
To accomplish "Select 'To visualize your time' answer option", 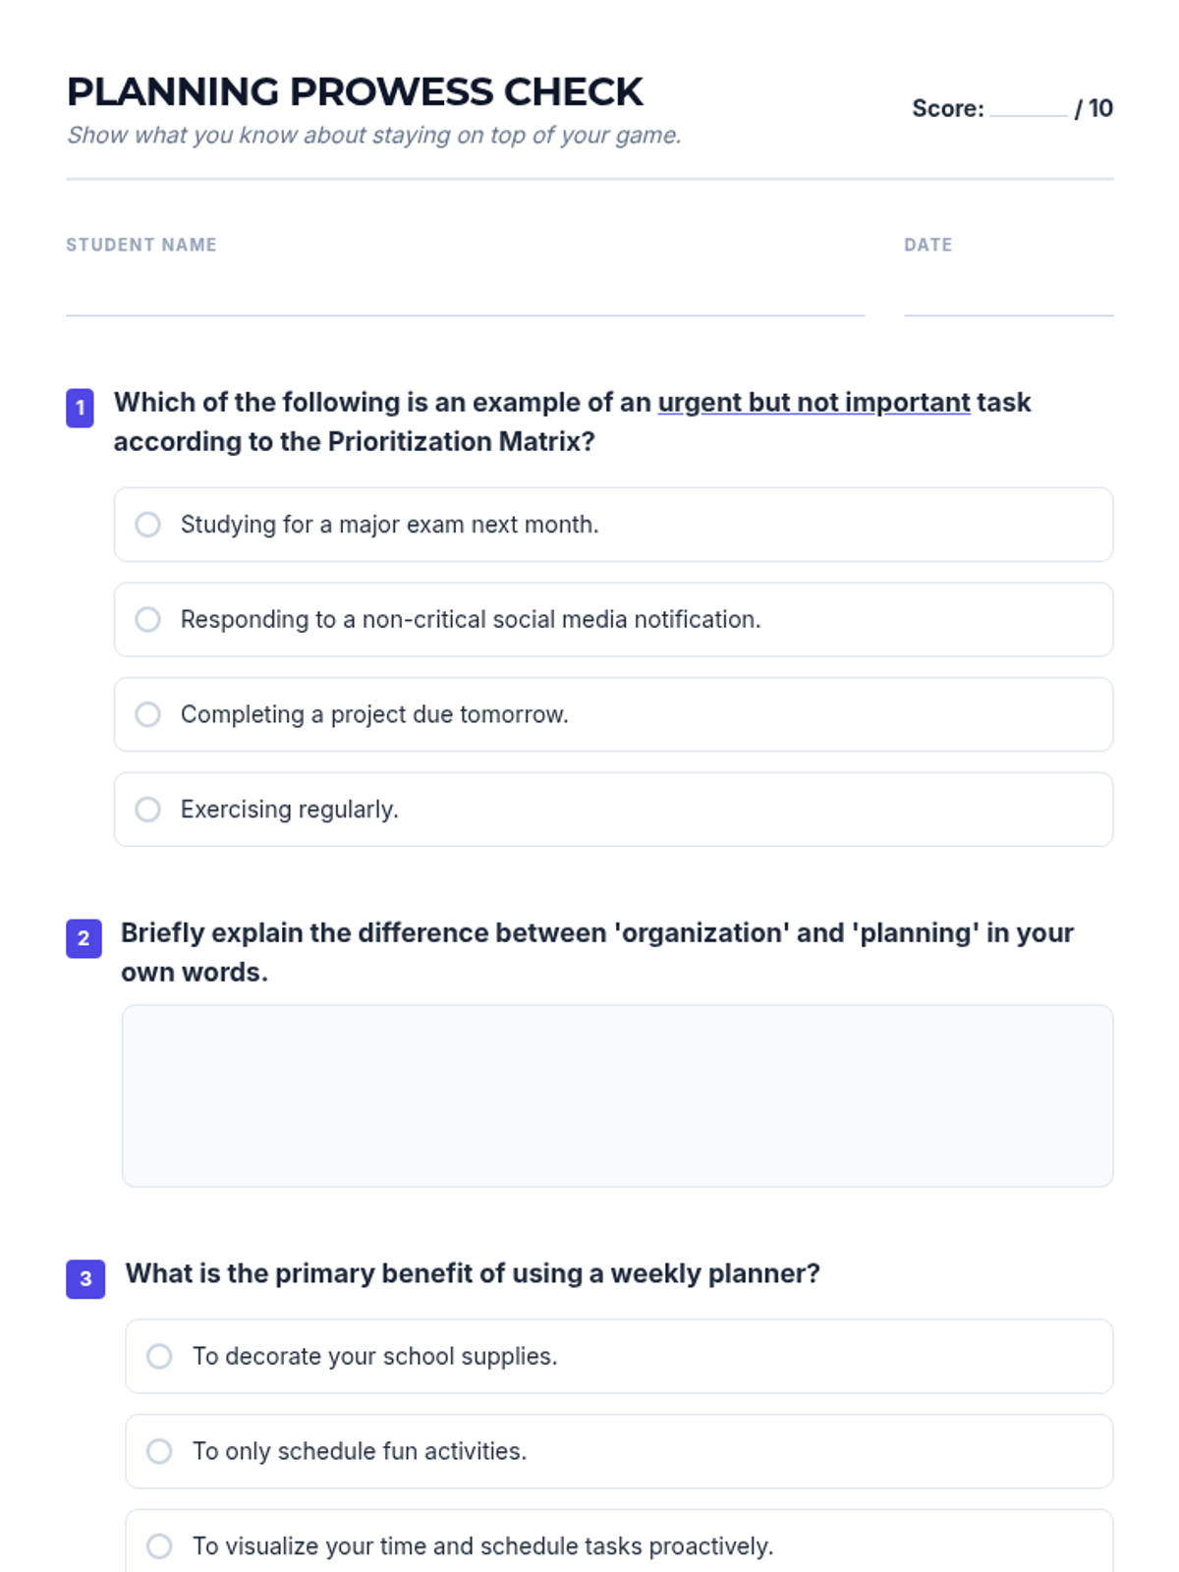I will [159, 1545].
